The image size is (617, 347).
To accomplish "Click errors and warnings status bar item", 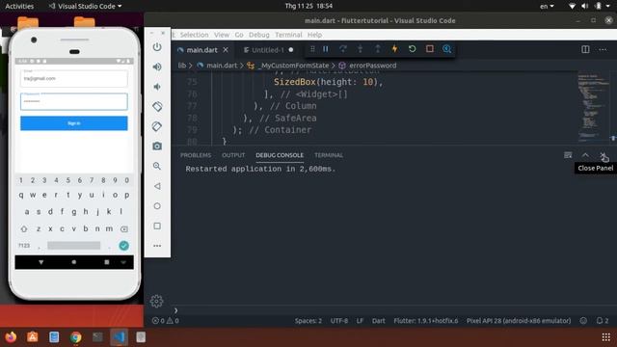I will coord(166,321).
